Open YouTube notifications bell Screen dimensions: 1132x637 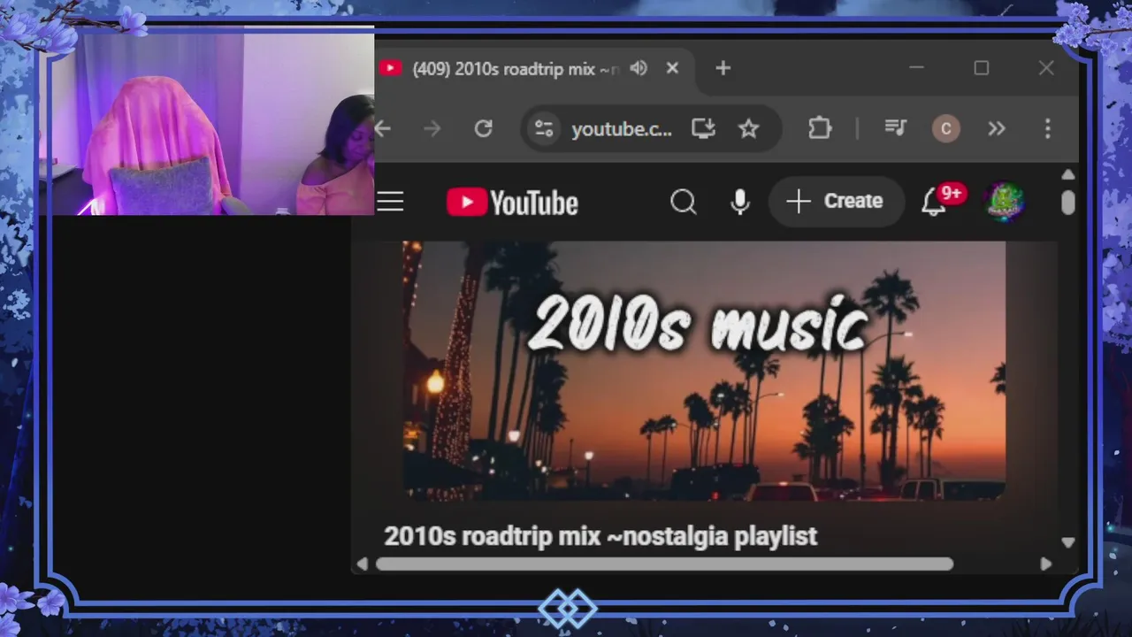pos(934,203)
